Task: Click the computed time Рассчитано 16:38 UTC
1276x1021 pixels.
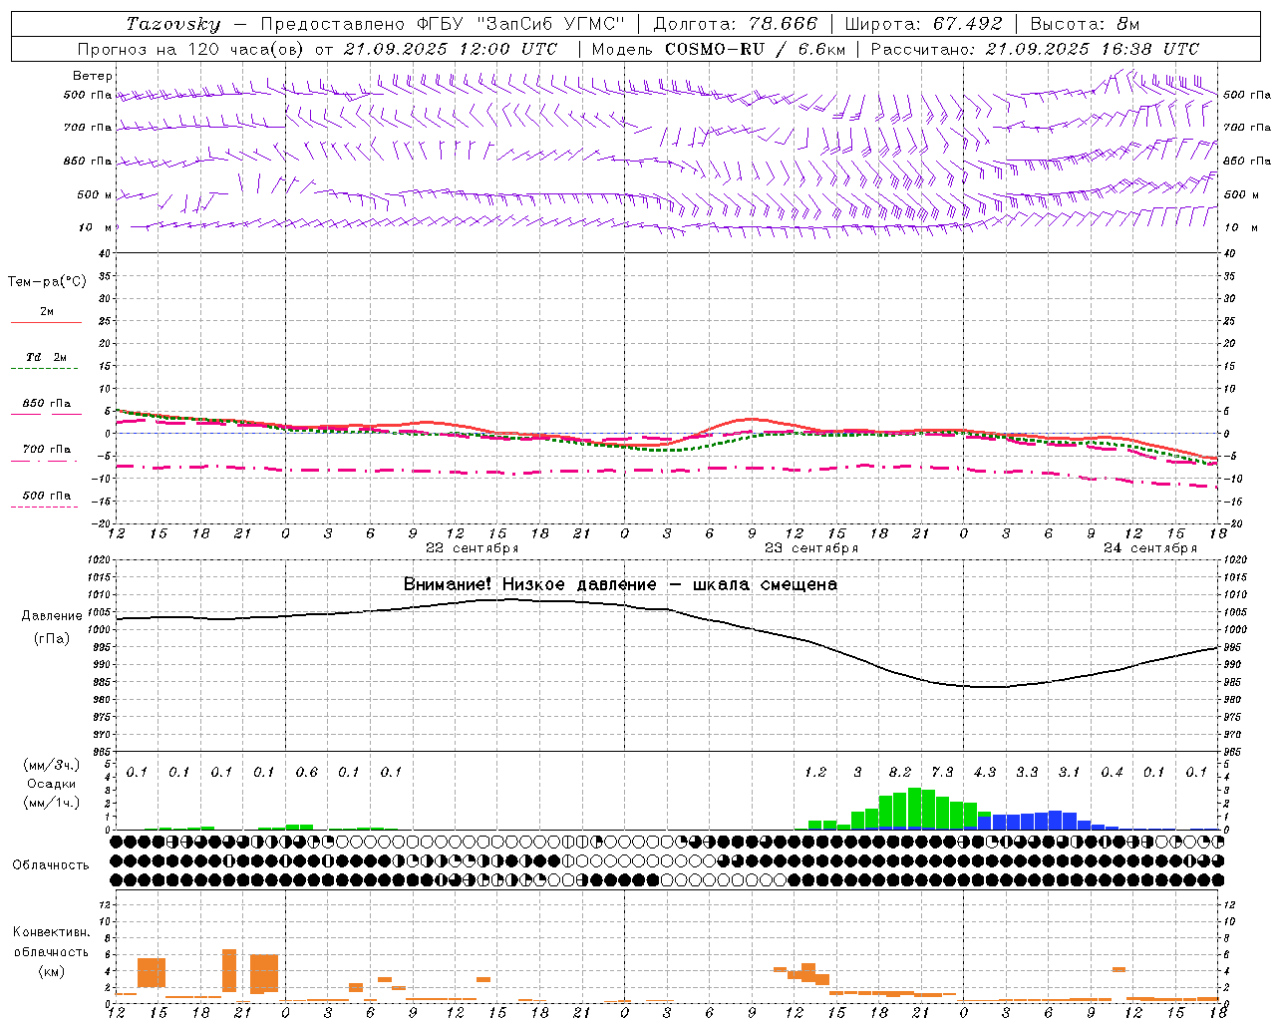Action: [x=1035, y=49]
